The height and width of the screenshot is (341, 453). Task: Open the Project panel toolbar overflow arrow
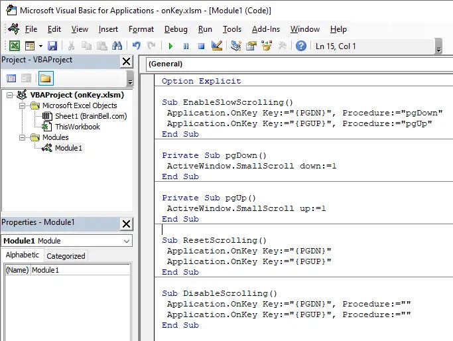[x=130, y=78]
